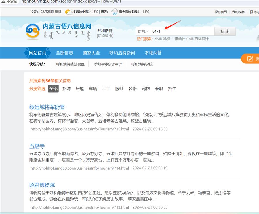Go to 网站首页 in navigation bar
Viewport: 259px width, 214px height.
tap(38, 53)
